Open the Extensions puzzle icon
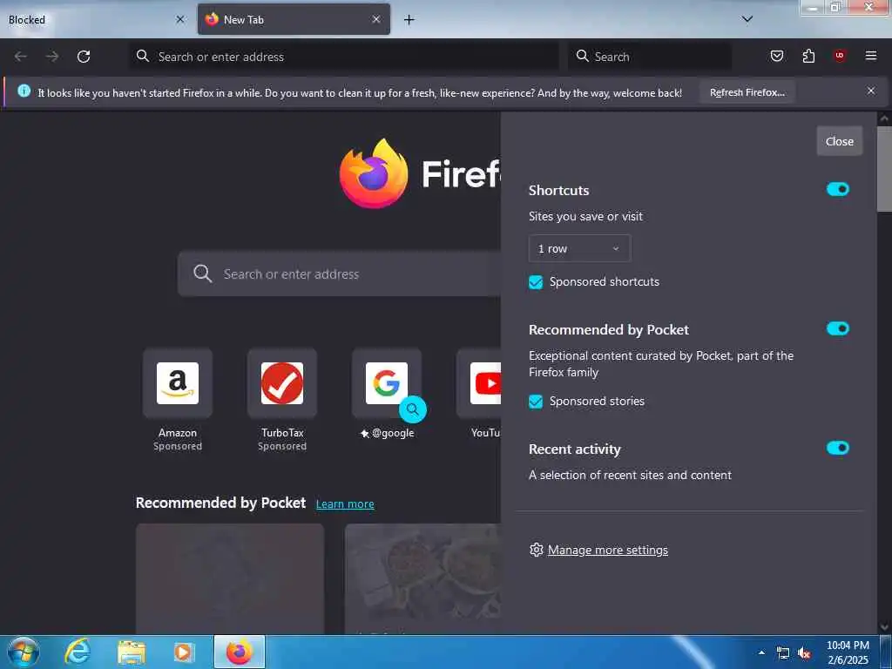Image resolution: width=892 pixels, height=669 pixels. coord(808,56)
